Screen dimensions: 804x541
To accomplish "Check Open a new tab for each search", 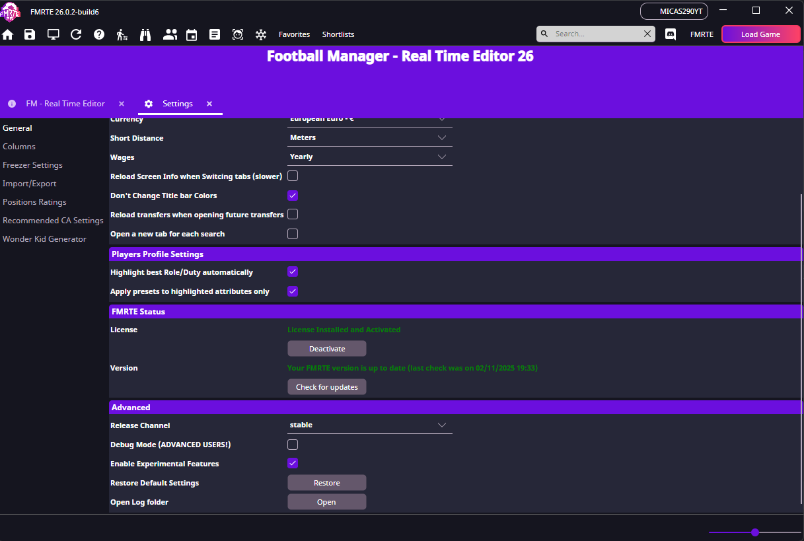I will point(293,234).
